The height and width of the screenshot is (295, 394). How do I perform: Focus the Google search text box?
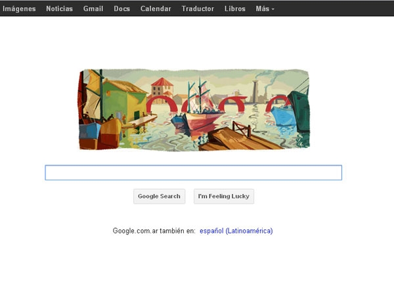(x=194, y=172)
